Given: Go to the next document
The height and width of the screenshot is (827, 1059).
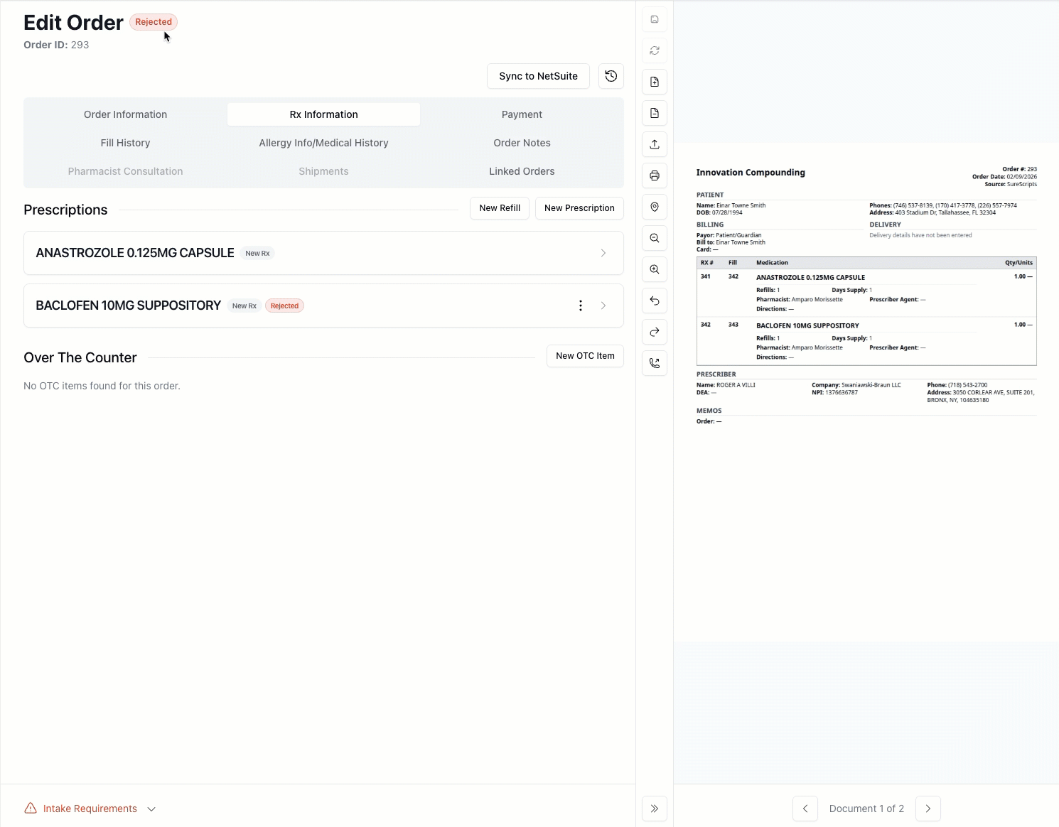Looking at the screenshot, I should coord(928,809).
